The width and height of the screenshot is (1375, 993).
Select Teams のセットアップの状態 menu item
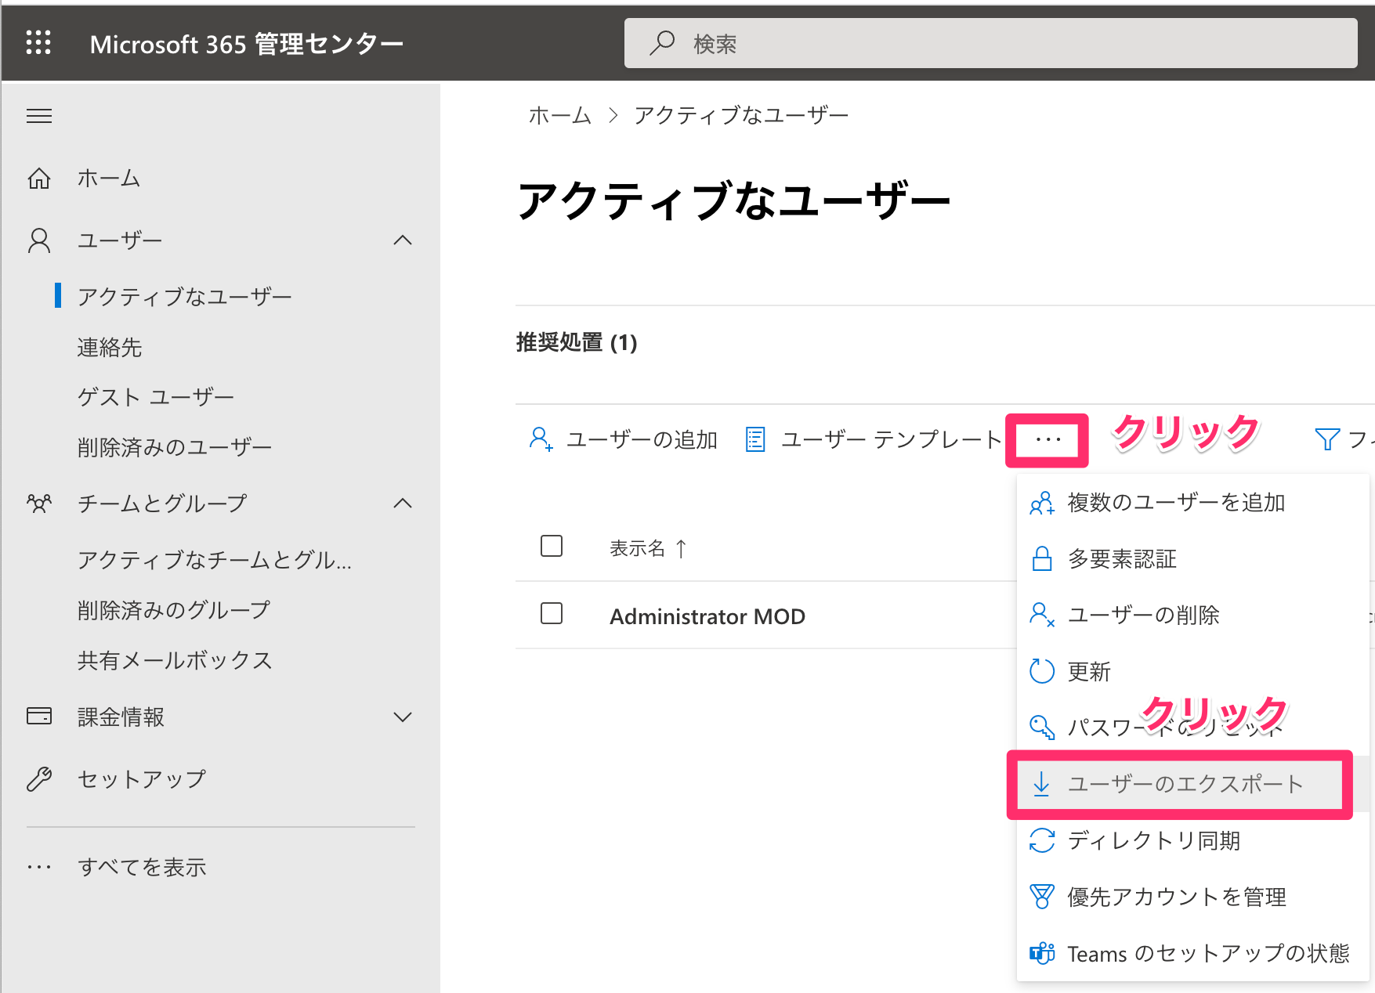point(1193,953)
